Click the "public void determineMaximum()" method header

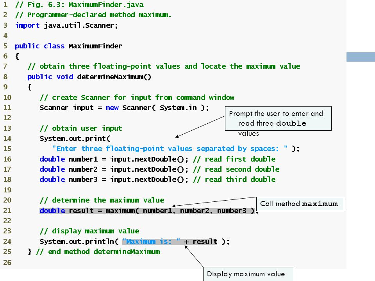pos(89,77)
